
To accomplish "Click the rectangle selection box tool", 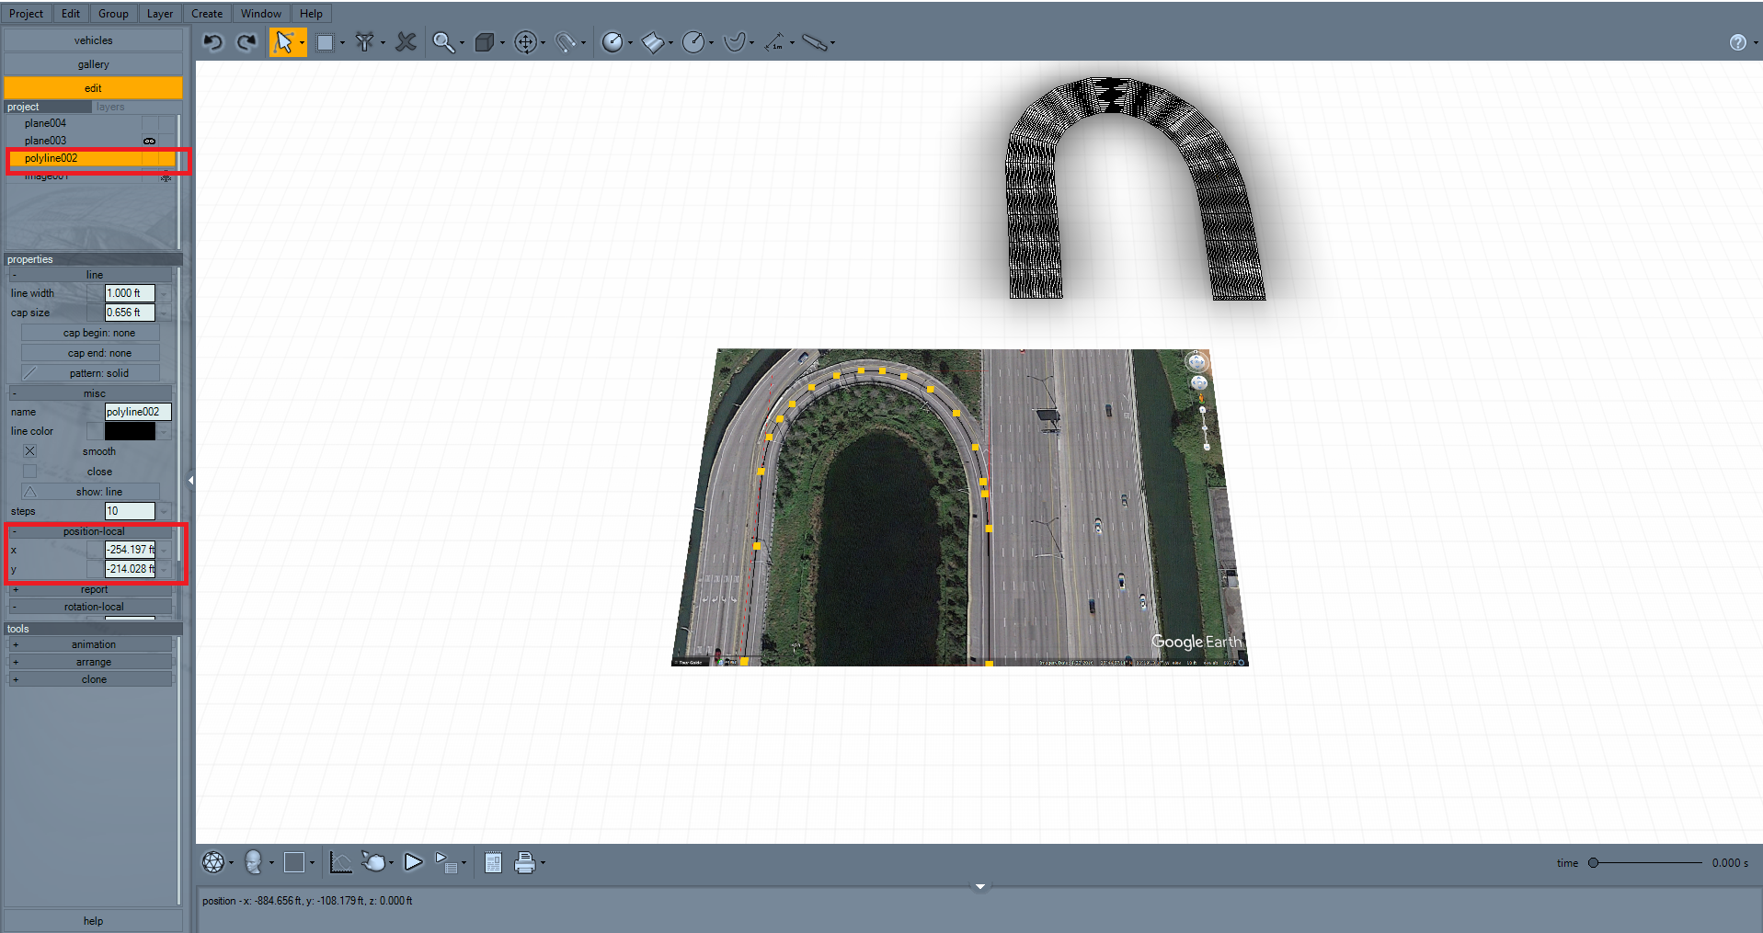I will click(x=325, y=42).
